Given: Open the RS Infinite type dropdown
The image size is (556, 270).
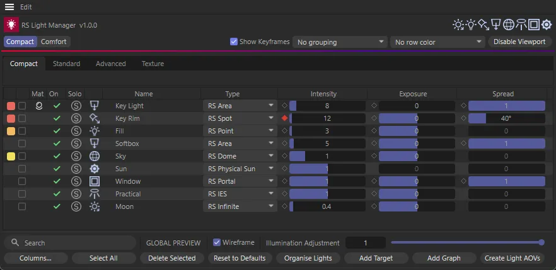Looking at the screenshot, I should point(240,206).
